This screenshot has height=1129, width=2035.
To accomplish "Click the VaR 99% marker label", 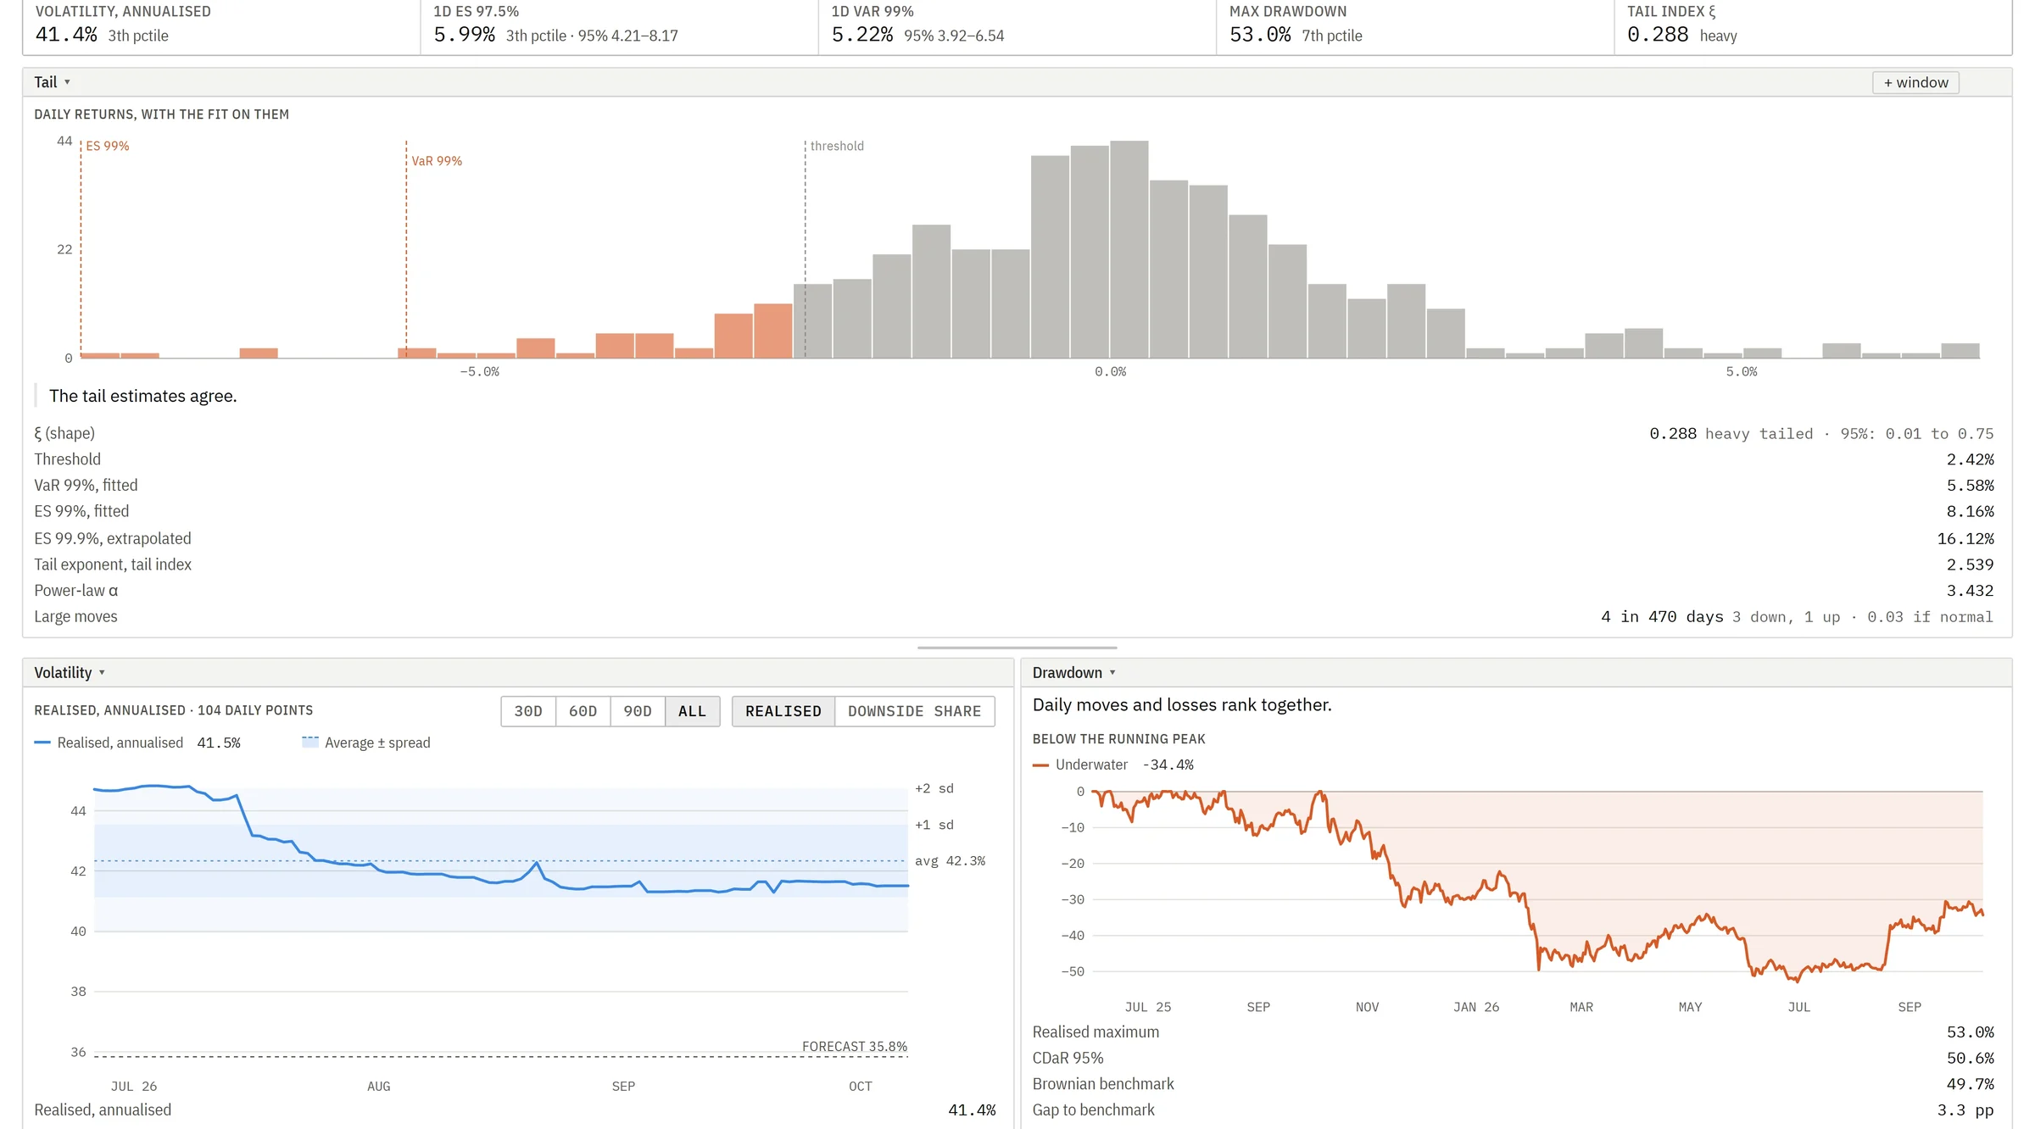I will (437, 161).
